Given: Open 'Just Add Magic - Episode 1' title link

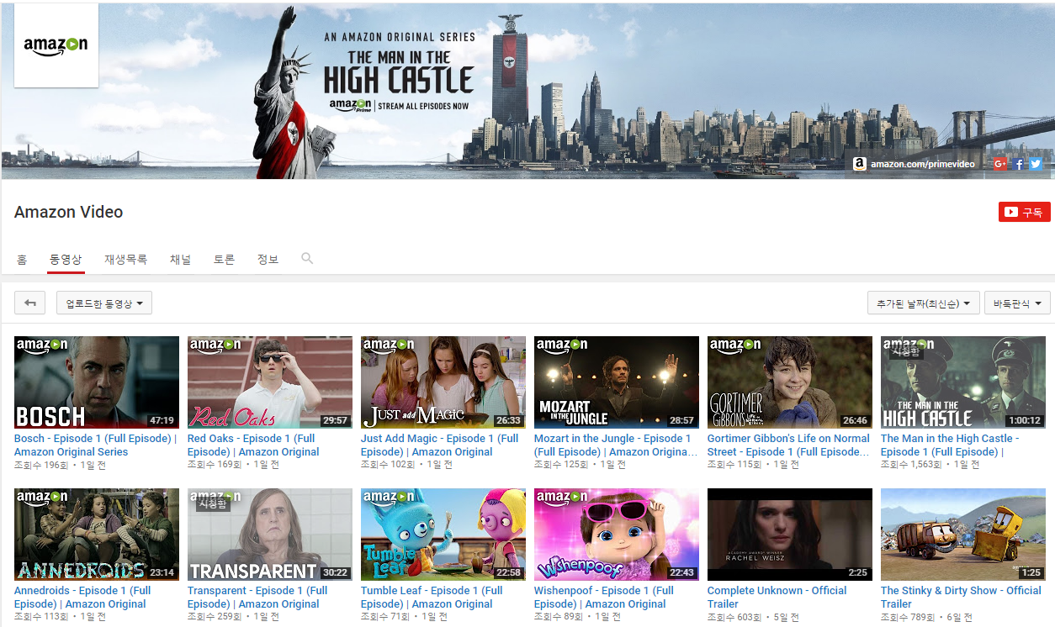Looking at the screenshot, I should click(440, 445).
